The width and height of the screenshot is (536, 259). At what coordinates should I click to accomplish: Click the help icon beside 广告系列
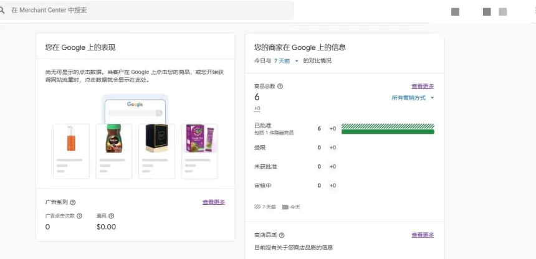[73, 202]
